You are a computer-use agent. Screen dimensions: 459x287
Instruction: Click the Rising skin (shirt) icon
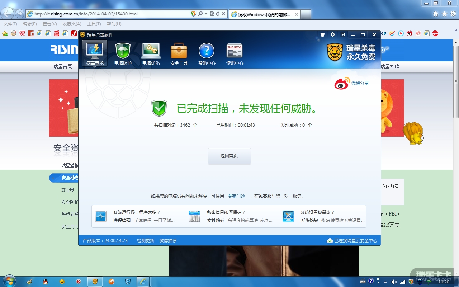322,35
